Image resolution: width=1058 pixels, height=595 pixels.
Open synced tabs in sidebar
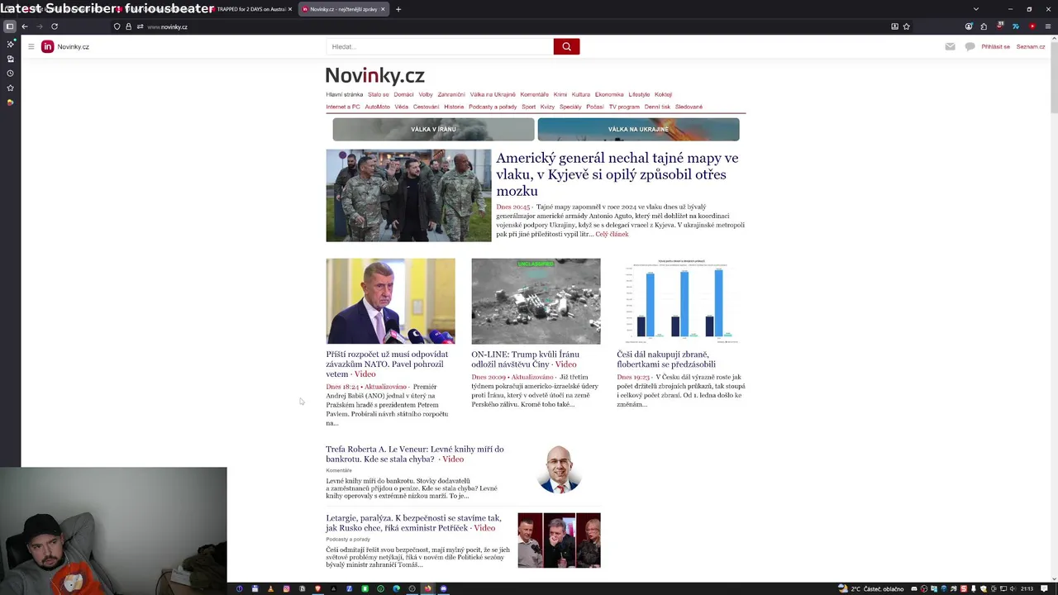[10, 59]
